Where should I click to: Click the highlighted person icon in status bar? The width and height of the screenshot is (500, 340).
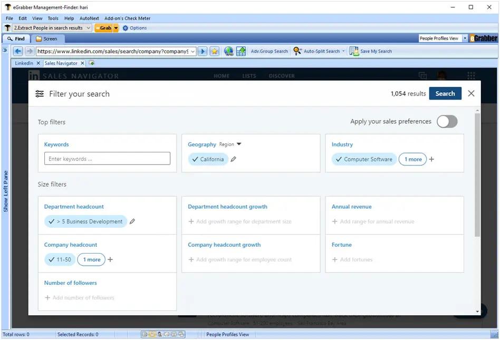[152, 334]
